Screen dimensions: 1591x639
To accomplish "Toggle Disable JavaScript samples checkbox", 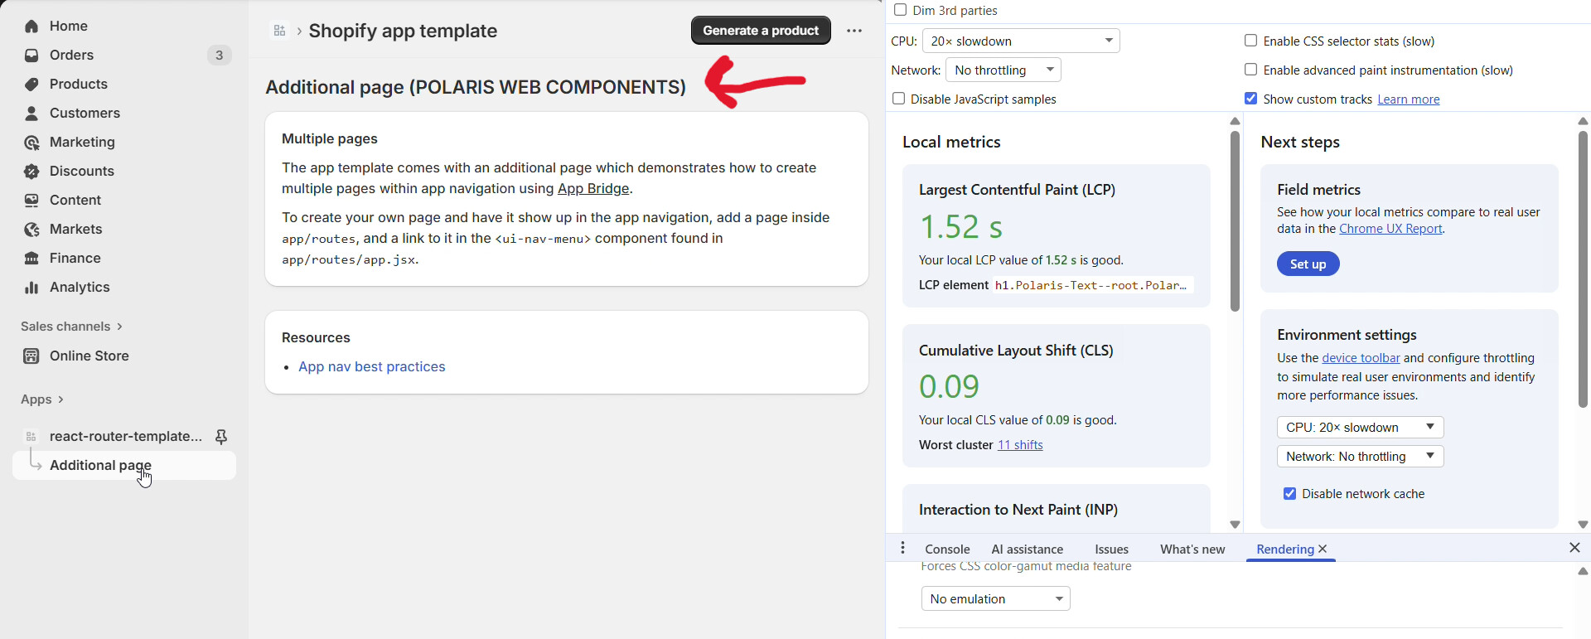I will coord(898,99).
